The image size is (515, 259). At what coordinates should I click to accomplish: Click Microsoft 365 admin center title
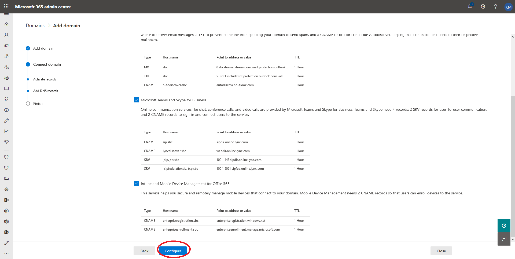[43, 7]
